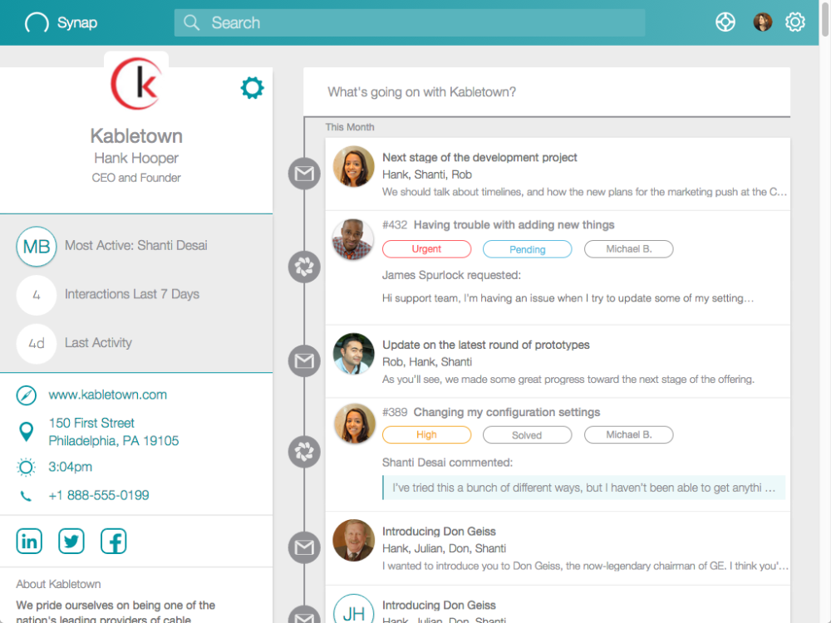The height and width of the screenshot is (623, 831).
Task: Click the Solved status tag
Action: click(528, 434)
